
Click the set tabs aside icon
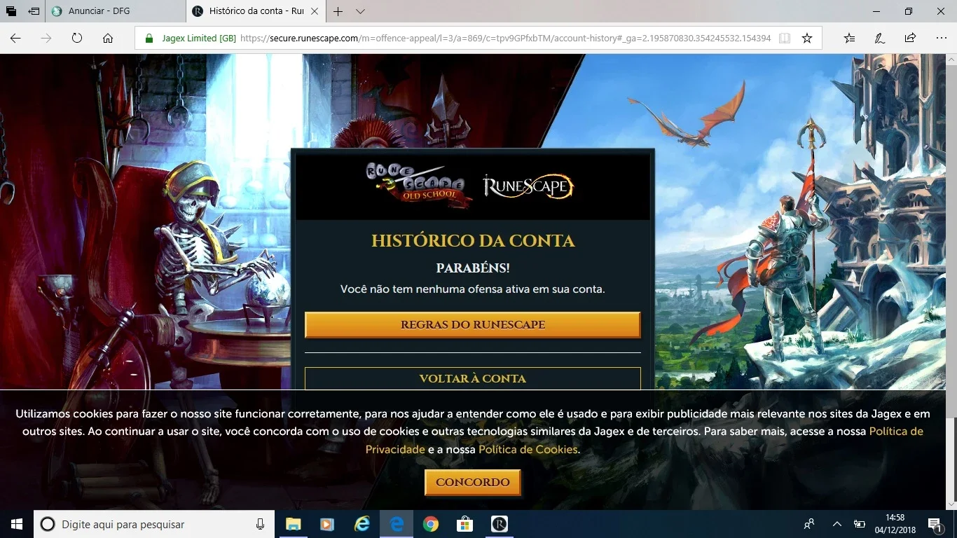(x=34, y=11)
